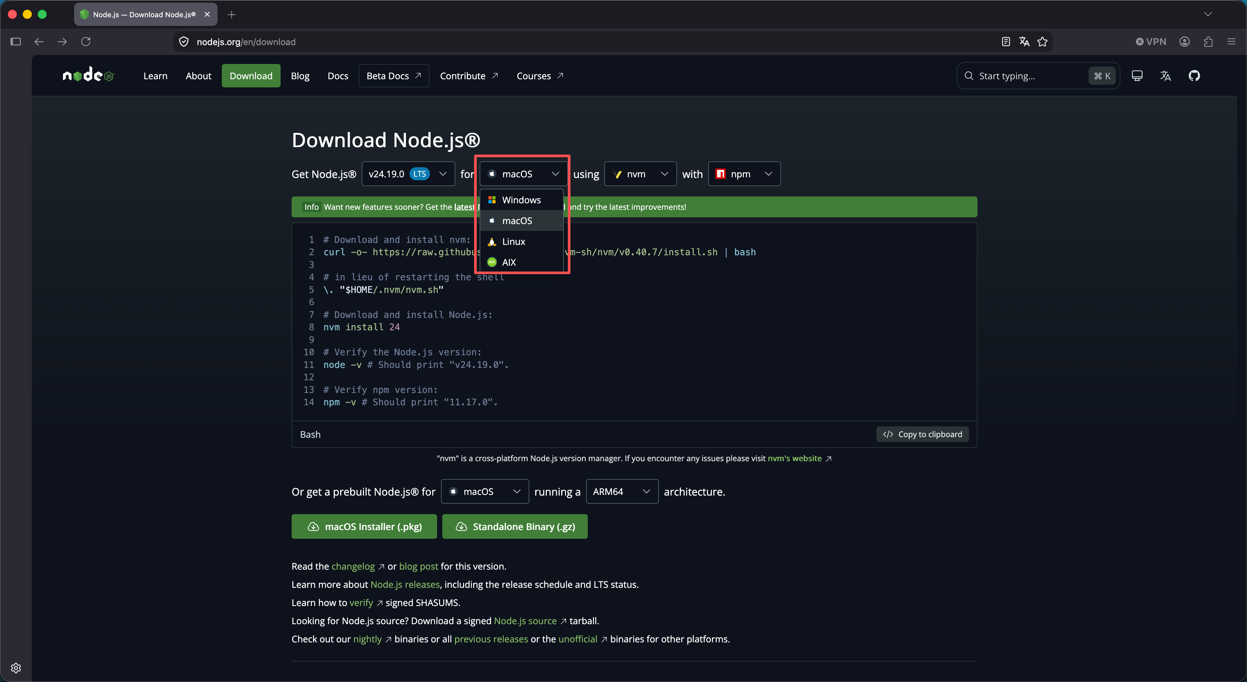Open the Blog nav item
Image resolution: width=1247 pixels, height=682 pixels.
click(x=300, y=76)
